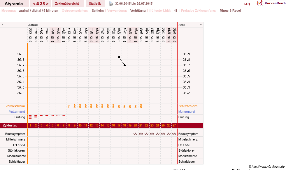Click the Blutung row label on left
Screen dimensions: 286x170
(x=20, y=117)
